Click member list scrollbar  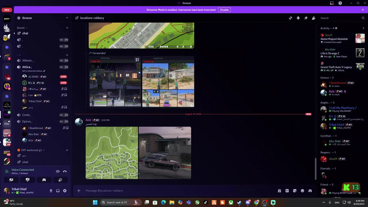pos(316,169)
